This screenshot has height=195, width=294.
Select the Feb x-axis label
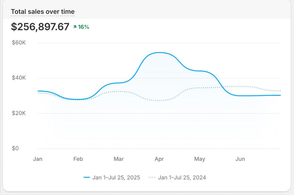[x=78, y=159]
